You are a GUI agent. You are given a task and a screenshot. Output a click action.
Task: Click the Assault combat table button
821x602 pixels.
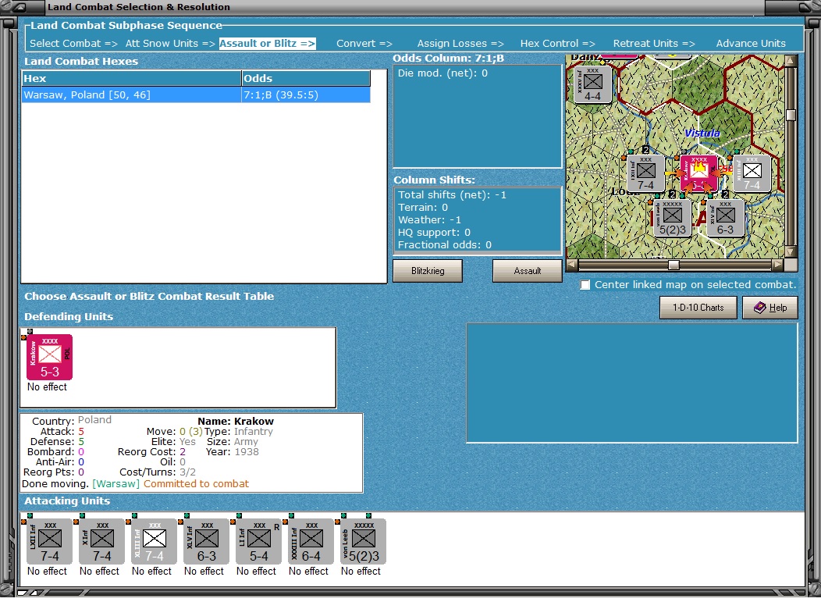pyautogui.click(x=527, y=271)
